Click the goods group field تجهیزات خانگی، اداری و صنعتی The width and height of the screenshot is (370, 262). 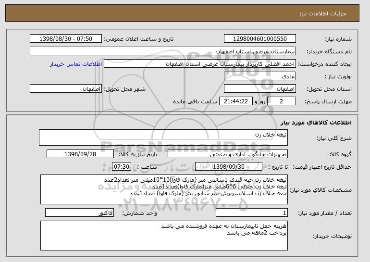pos(228,154)
